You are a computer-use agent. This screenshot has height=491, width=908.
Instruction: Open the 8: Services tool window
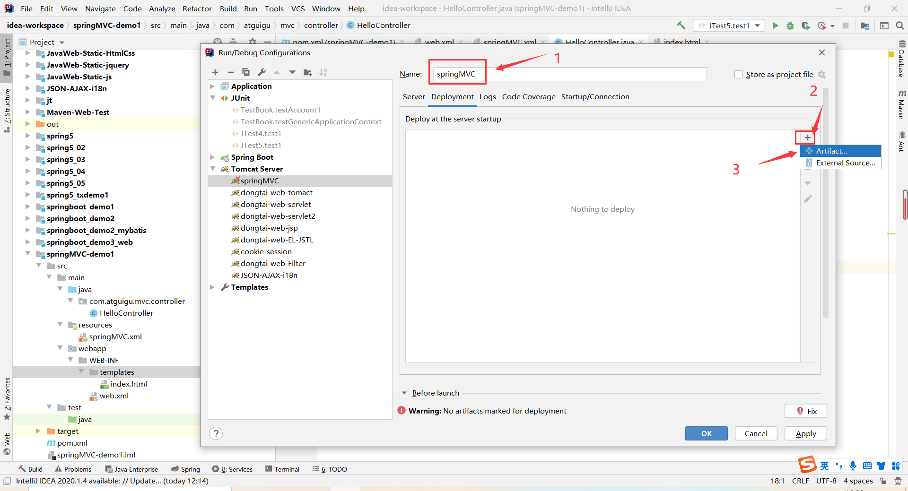point(232,469)
